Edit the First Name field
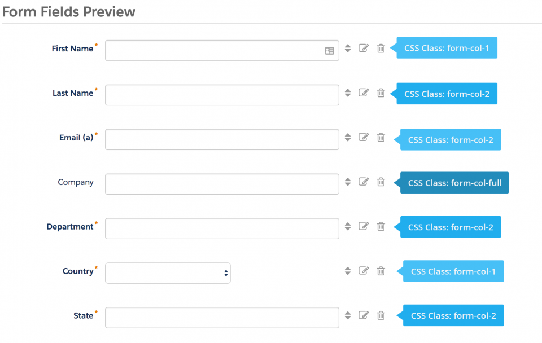This screenshot has width=542, height=343. pyautogui.click(x=364, y=48)
